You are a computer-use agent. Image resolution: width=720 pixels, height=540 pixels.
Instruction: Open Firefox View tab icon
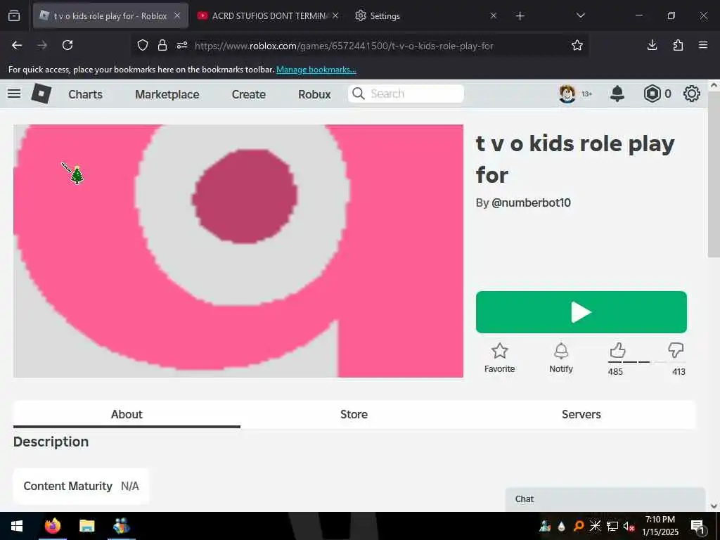[14, 15]
